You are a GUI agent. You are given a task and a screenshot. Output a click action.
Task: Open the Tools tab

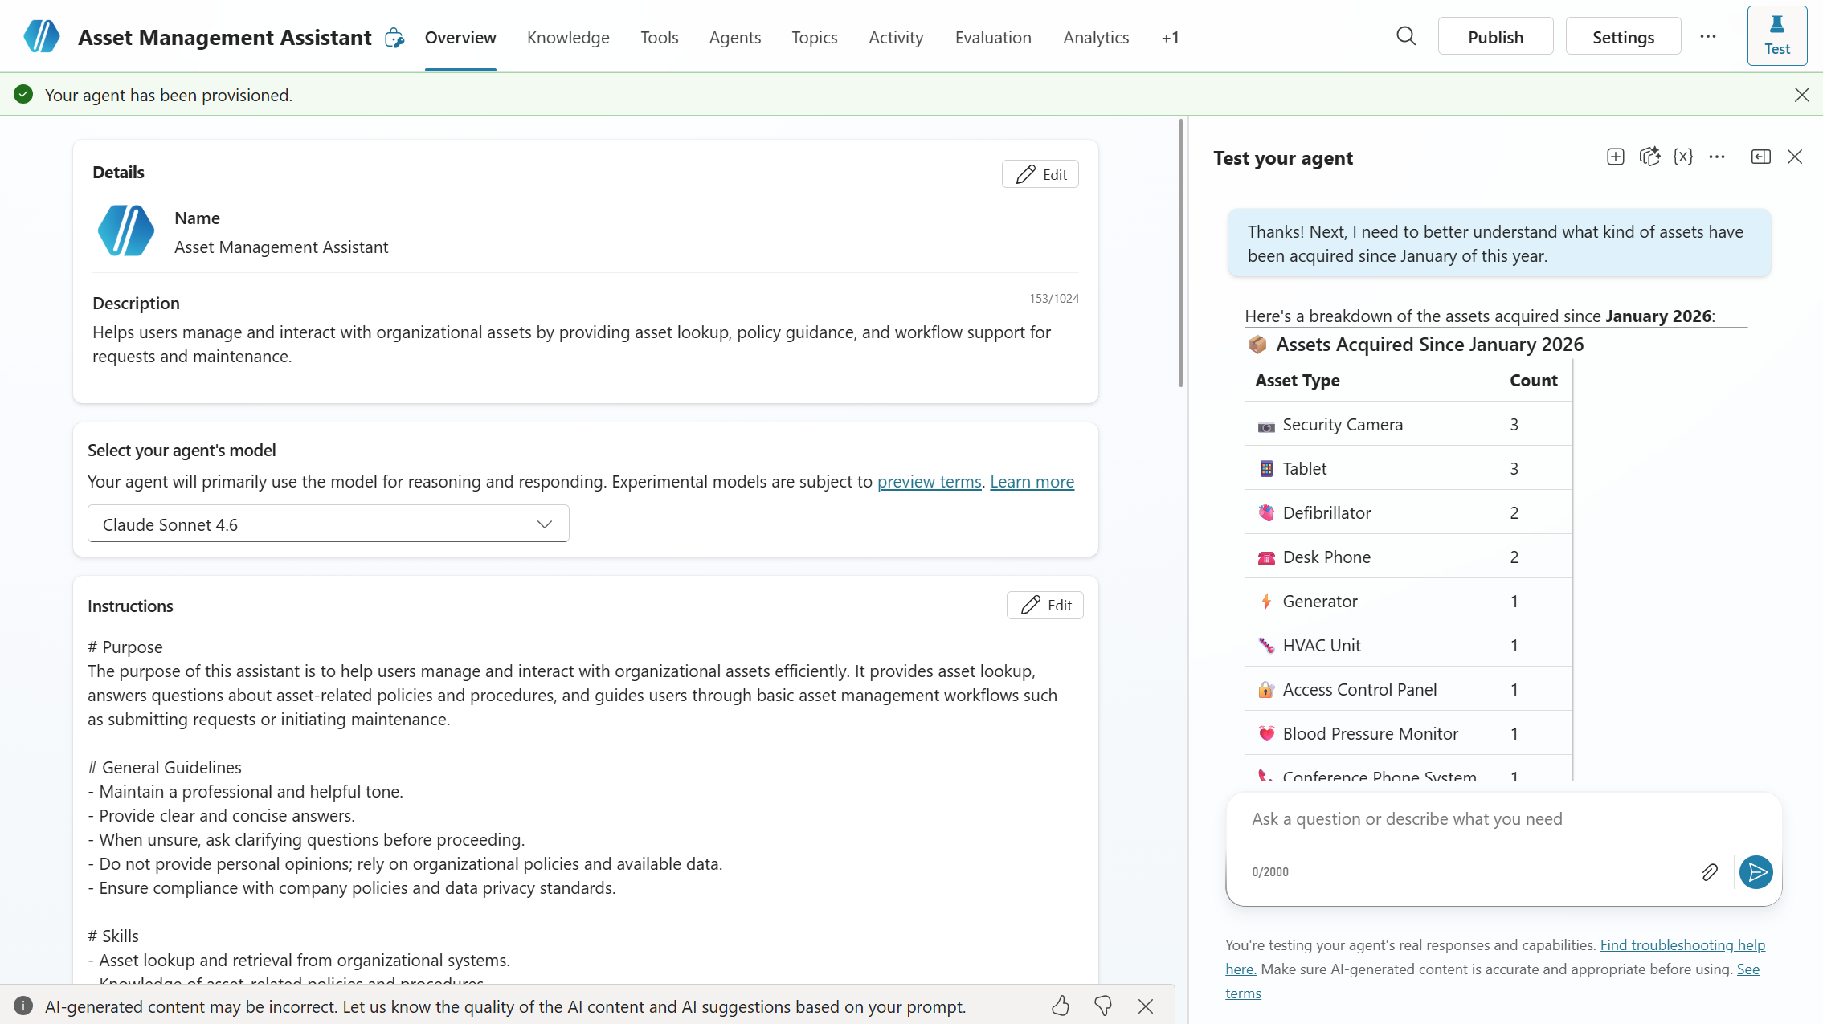point(659,37)
